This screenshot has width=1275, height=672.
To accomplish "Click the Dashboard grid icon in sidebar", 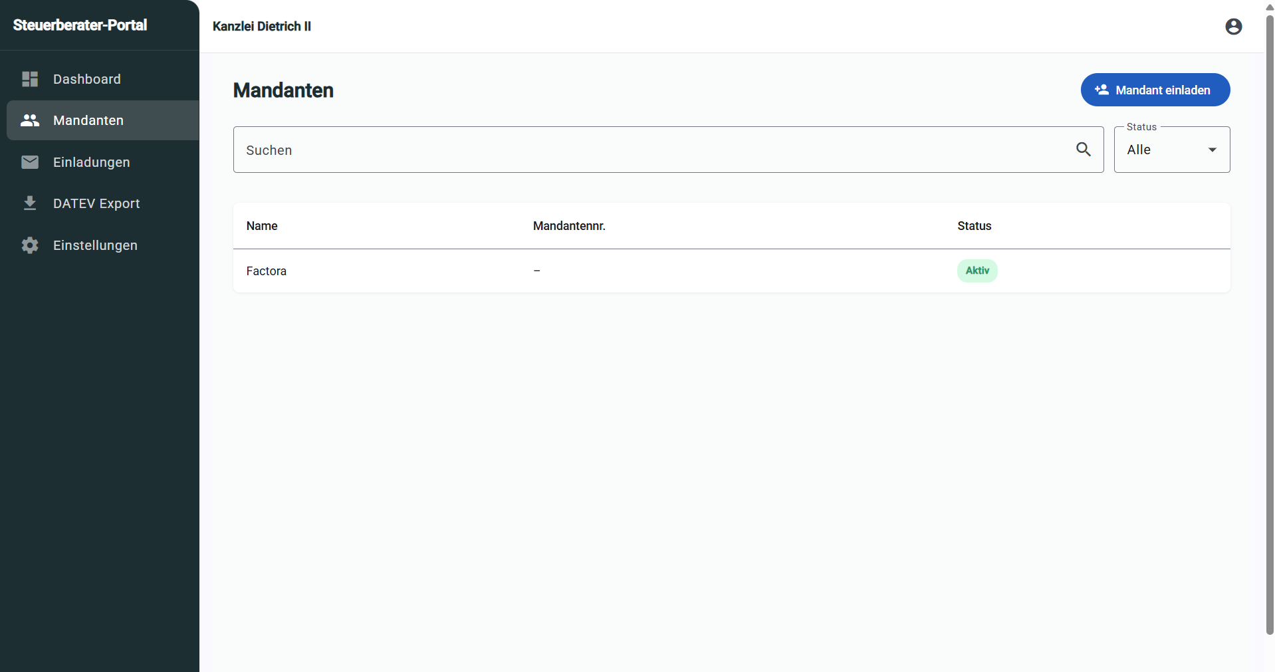I will point(30,79).
